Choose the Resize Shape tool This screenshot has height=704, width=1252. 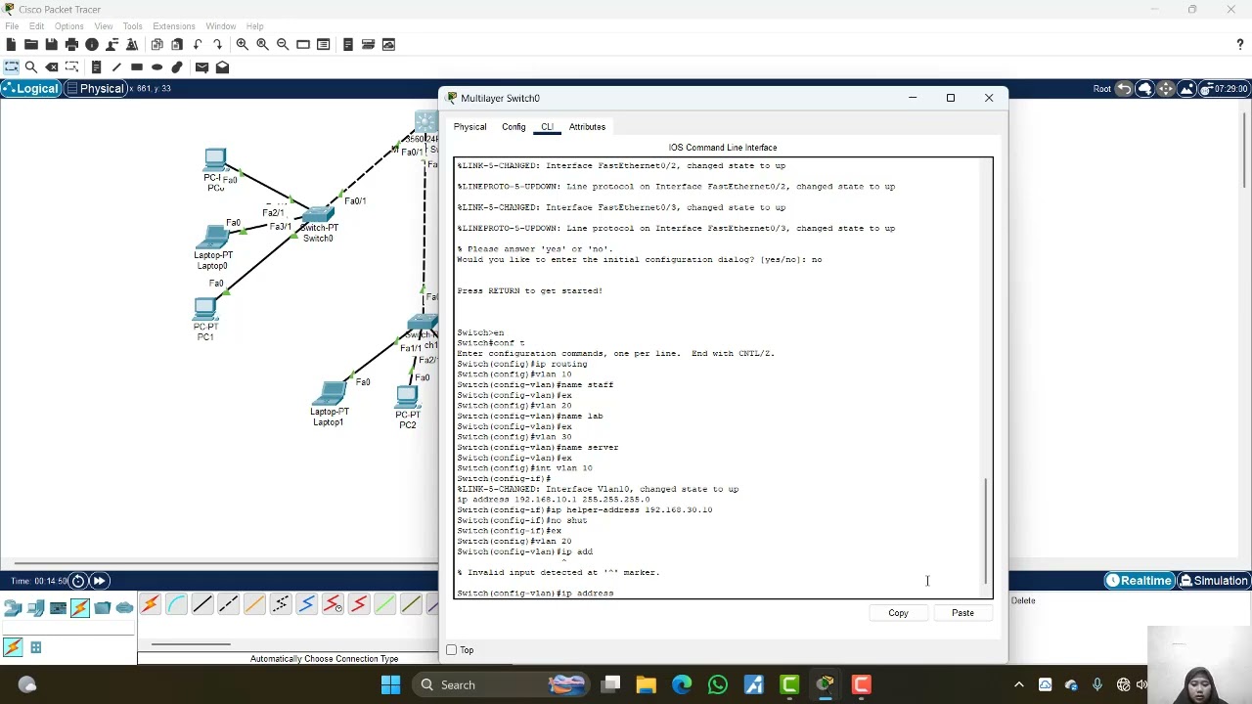tap(71, 67)
